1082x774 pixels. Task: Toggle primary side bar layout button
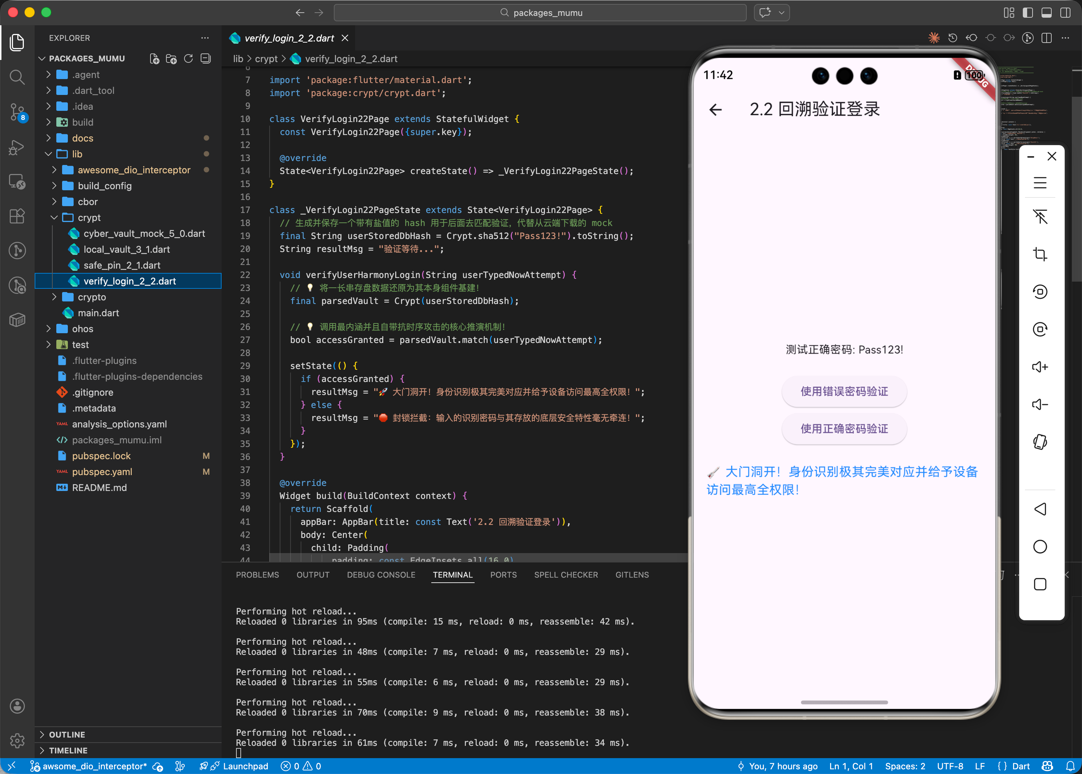(1028, 13)
